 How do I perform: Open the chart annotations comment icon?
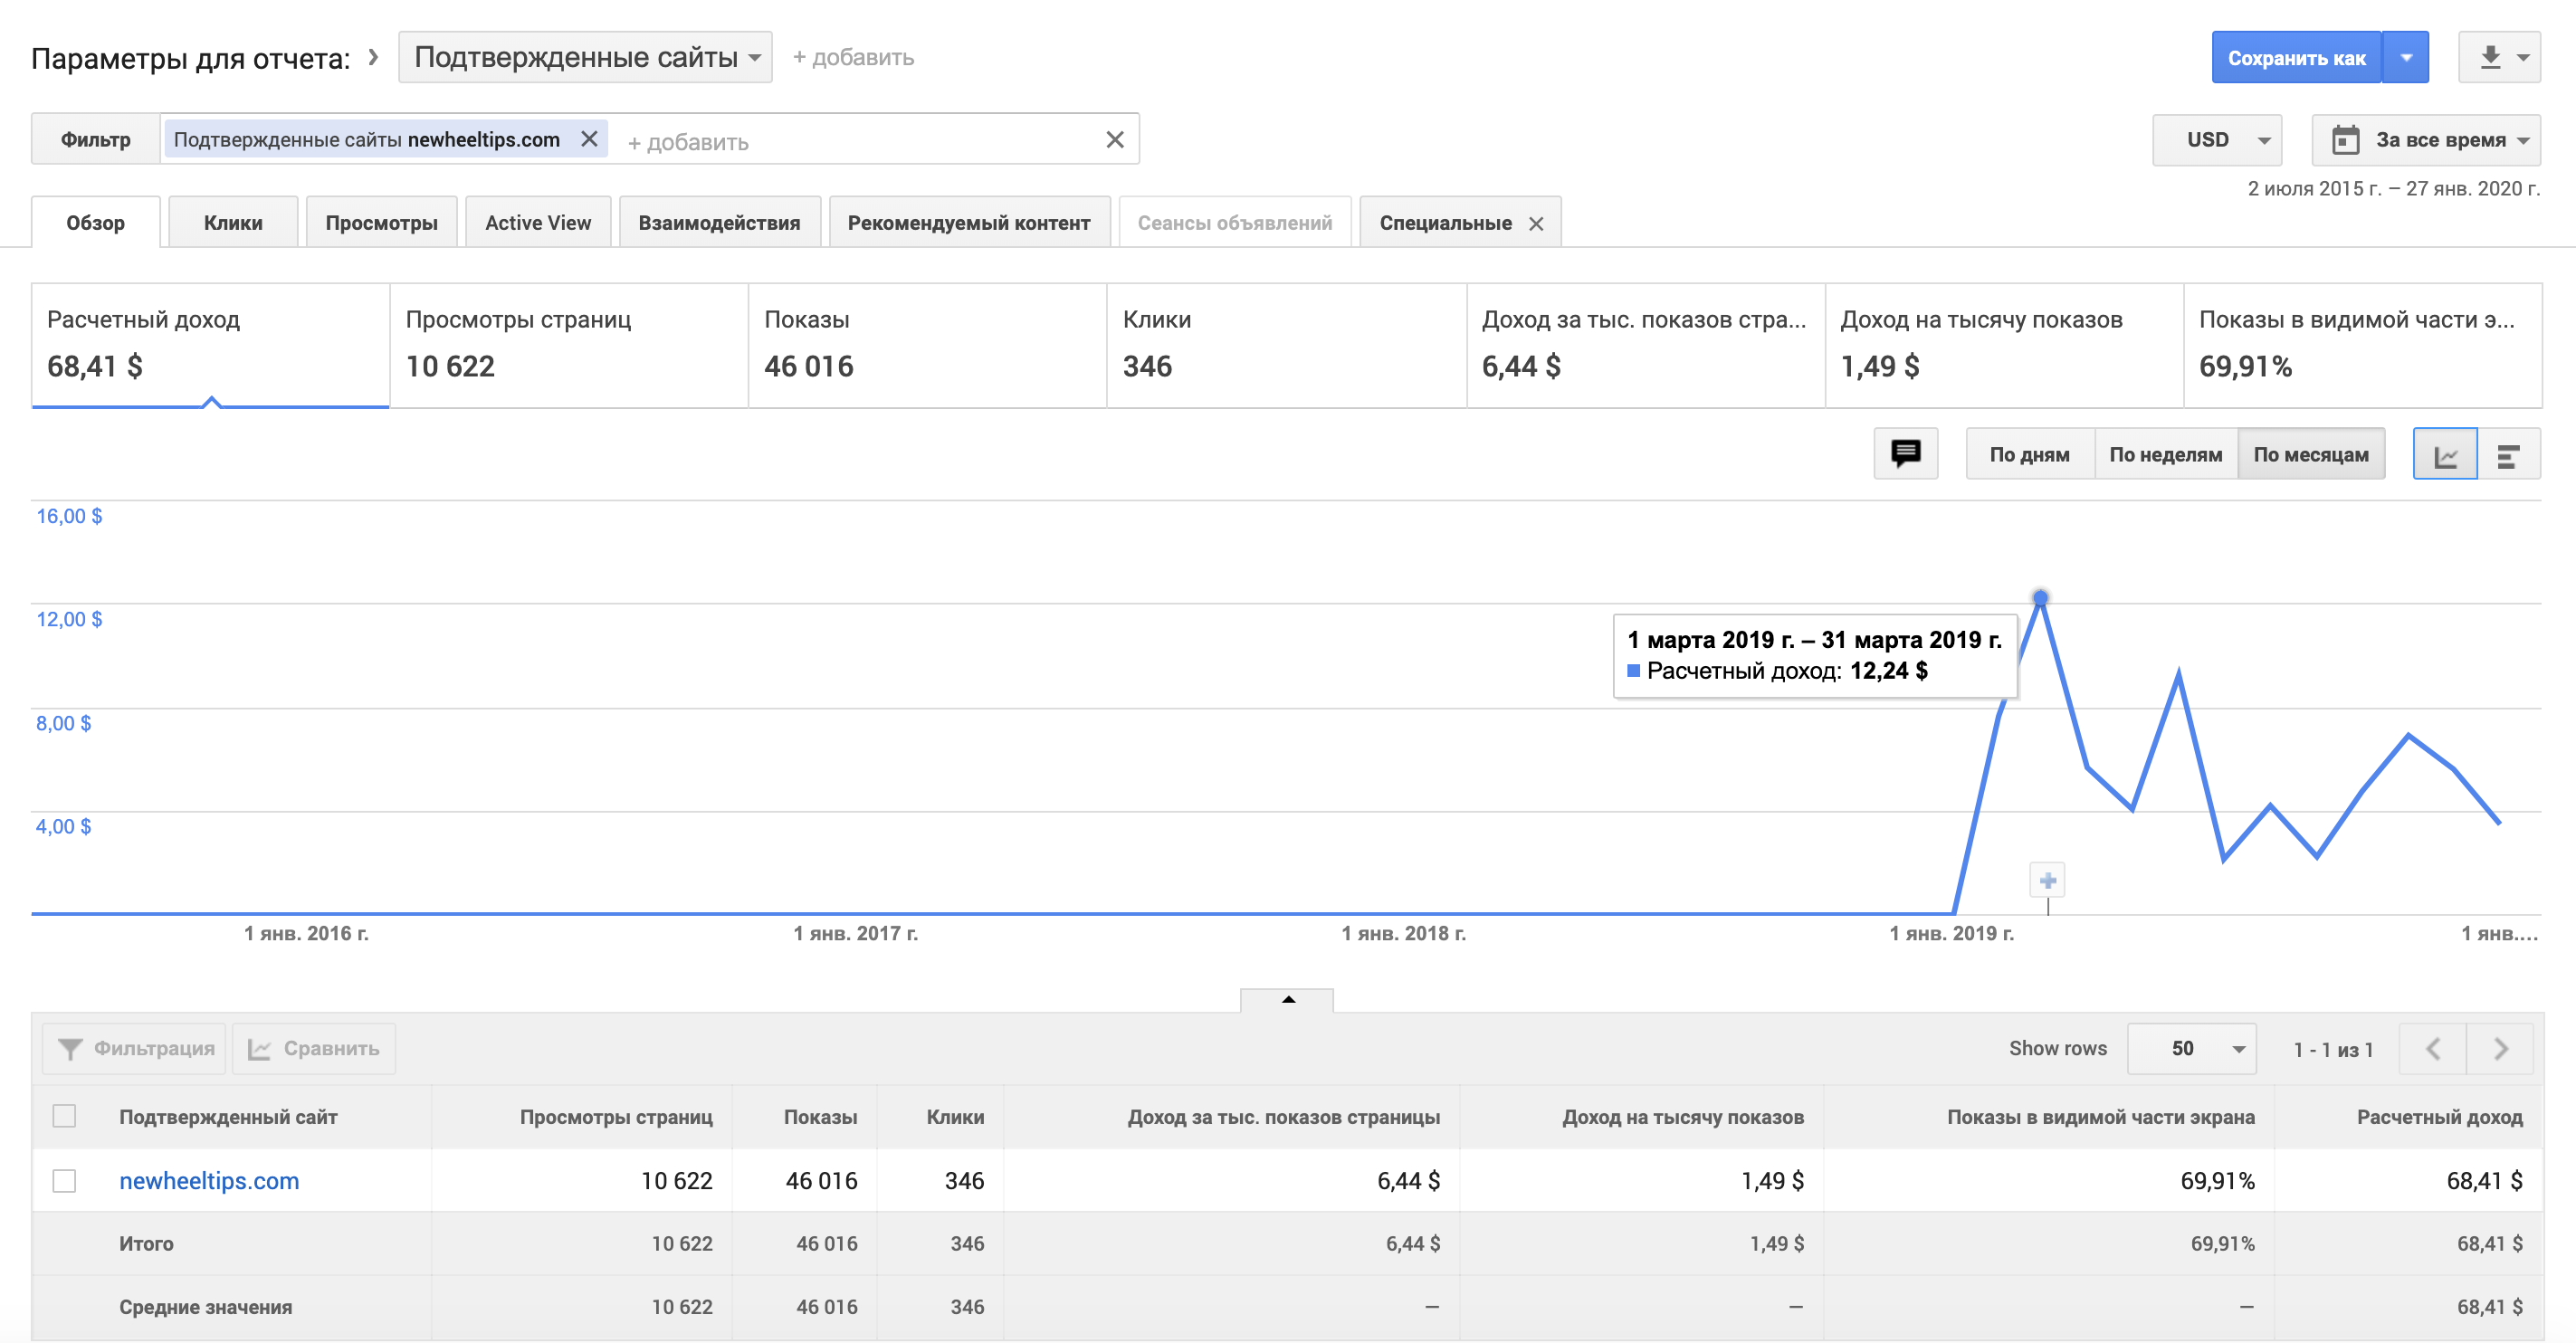point(1905,454)
